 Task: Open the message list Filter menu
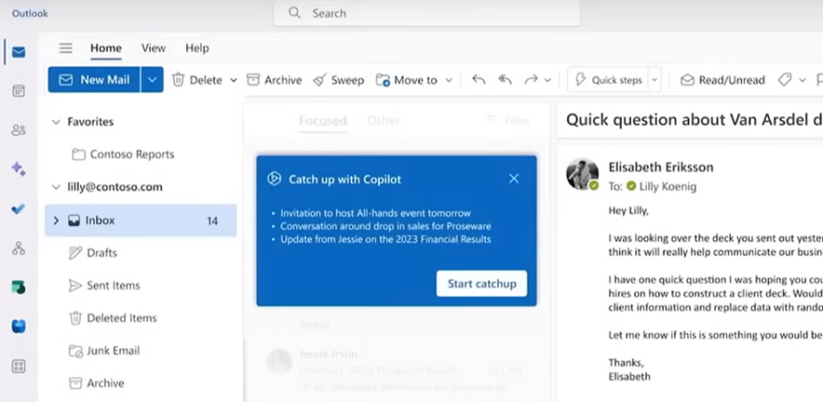[507, 121]
